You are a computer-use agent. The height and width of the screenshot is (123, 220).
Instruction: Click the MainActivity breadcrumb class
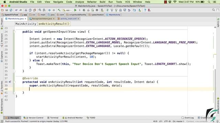pyautogui.click(x=113, y=15)
